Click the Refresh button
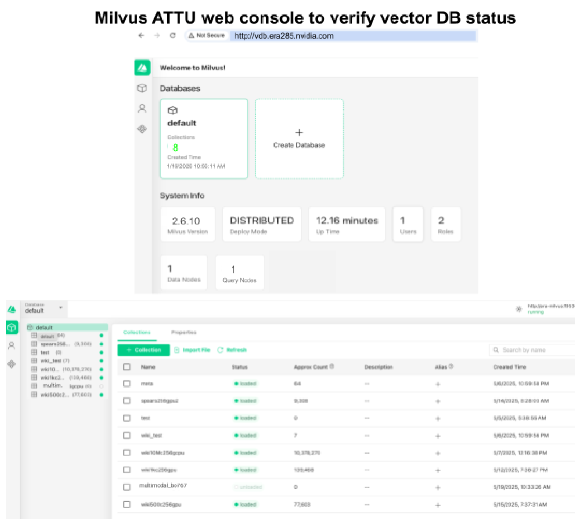Screen dimensions: 581x525 tap(232, 350)
